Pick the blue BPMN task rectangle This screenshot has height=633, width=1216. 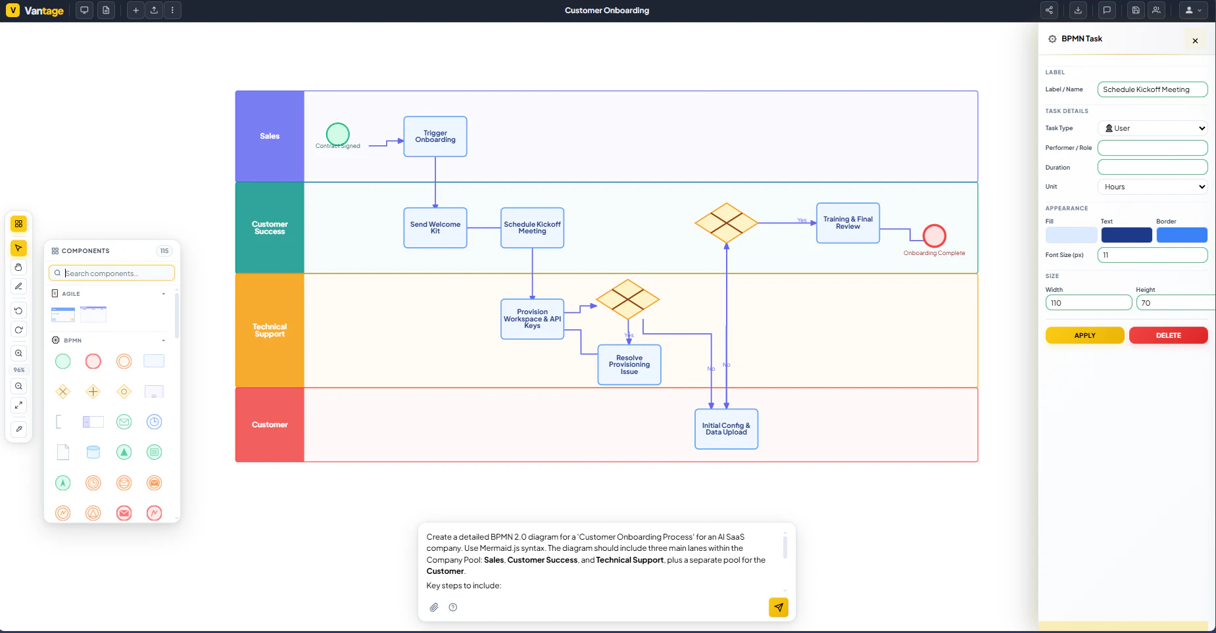point(154,361)
